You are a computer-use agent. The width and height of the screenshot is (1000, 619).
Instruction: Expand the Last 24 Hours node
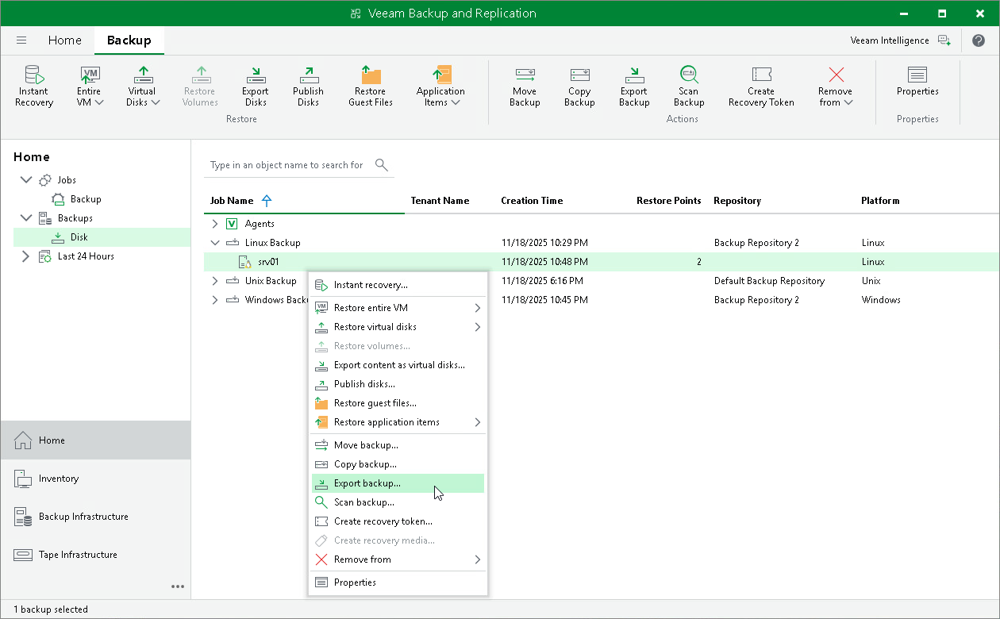click(26, 256)
